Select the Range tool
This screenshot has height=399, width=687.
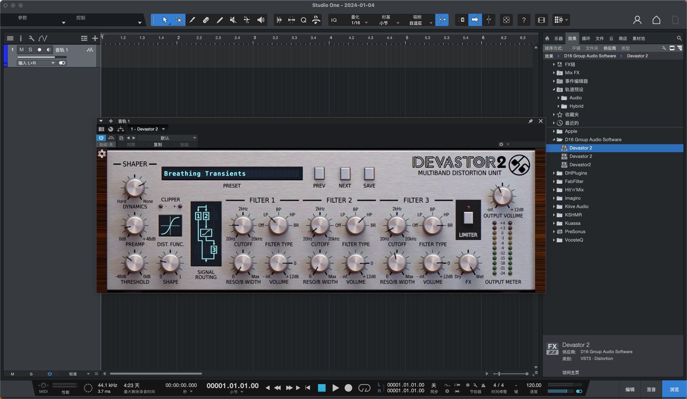coord(179,20)
